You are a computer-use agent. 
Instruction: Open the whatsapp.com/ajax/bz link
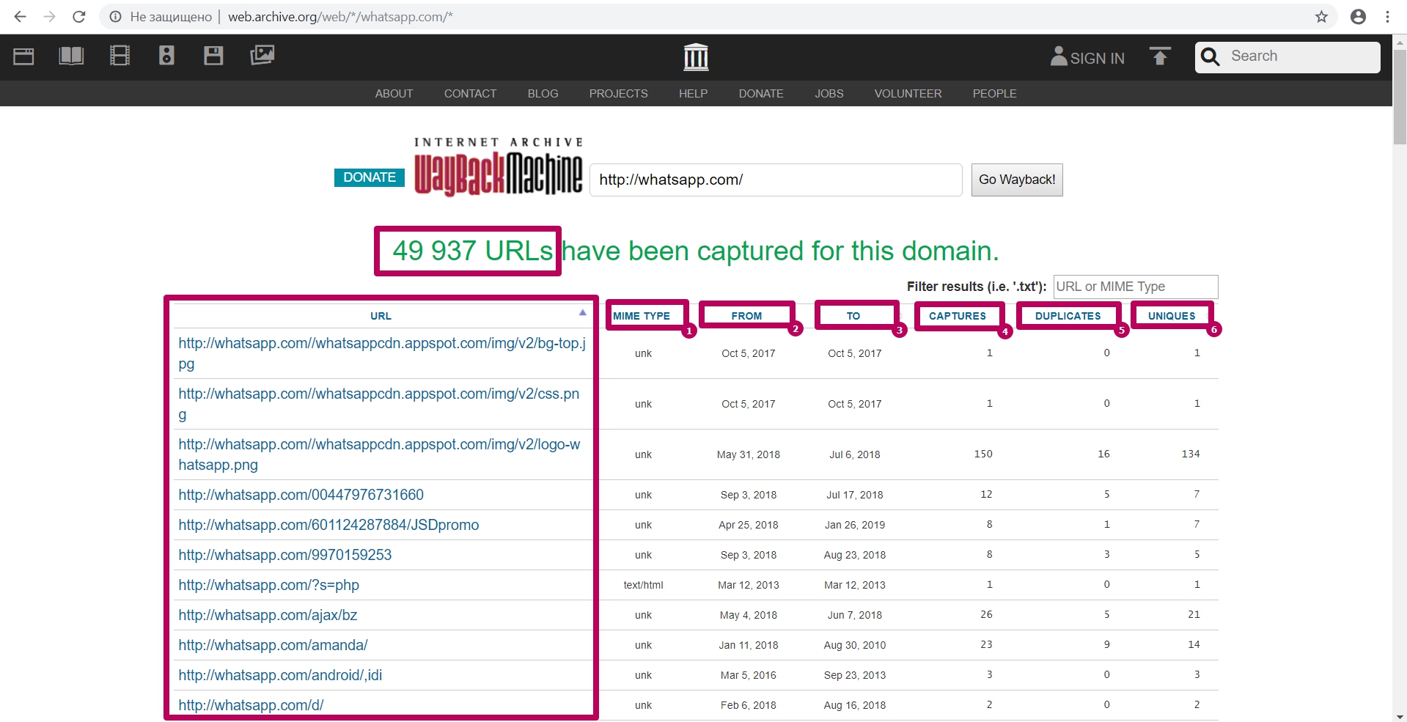268,615
